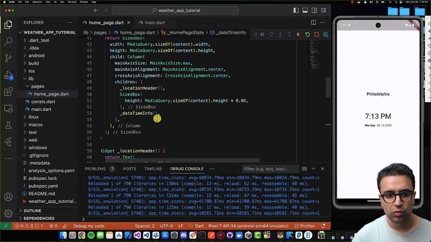Maximize the panel with chevron up
Viewport: 431px width, 242px height.
click(313, 169)
